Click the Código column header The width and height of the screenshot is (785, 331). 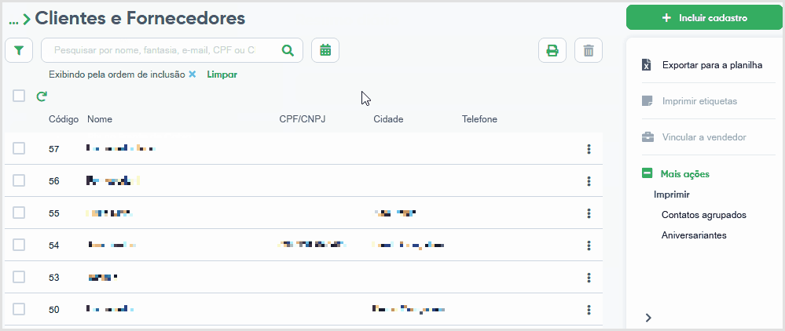coord(64,119)
